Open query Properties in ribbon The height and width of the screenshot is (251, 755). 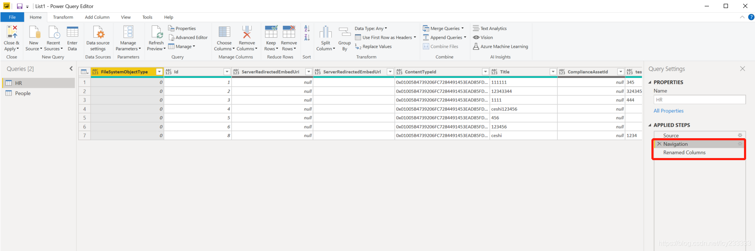point(182,28)
